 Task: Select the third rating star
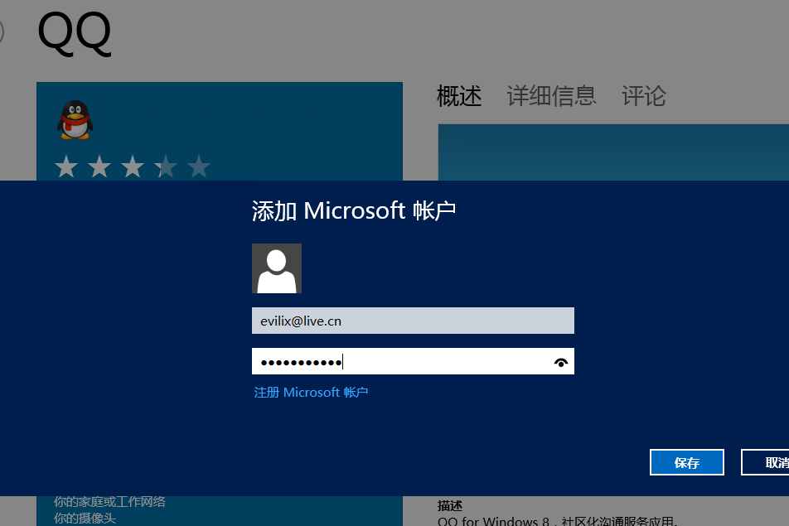(133, 167)
